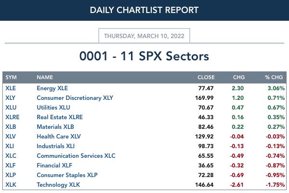289x193 pixels.
Task: Click the XLRE symbol link
Action: point(13,117)
